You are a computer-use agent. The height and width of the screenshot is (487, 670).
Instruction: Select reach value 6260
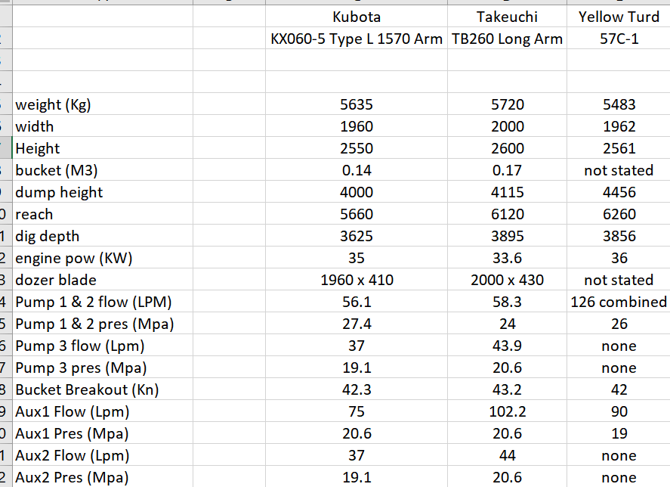[619, 214]
